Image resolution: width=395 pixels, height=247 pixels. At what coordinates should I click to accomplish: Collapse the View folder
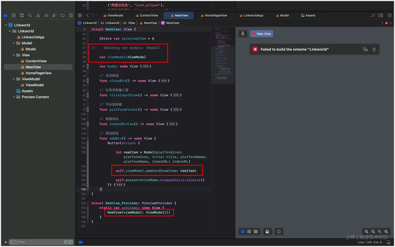pos(14,55)
